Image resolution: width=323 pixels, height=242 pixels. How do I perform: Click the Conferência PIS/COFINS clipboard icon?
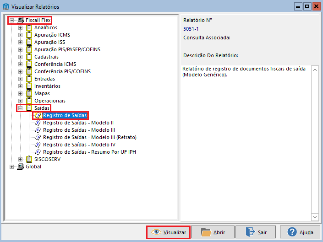[29, 71]
